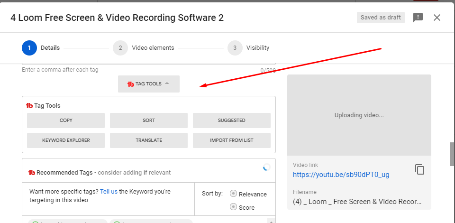The height and width of the screenshot is (223, 455).
Task: Open the send feedback icon
Action: [418, 18]
